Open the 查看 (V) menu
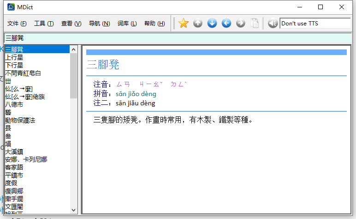The image size is (356, 219). (x=71, y=24)
